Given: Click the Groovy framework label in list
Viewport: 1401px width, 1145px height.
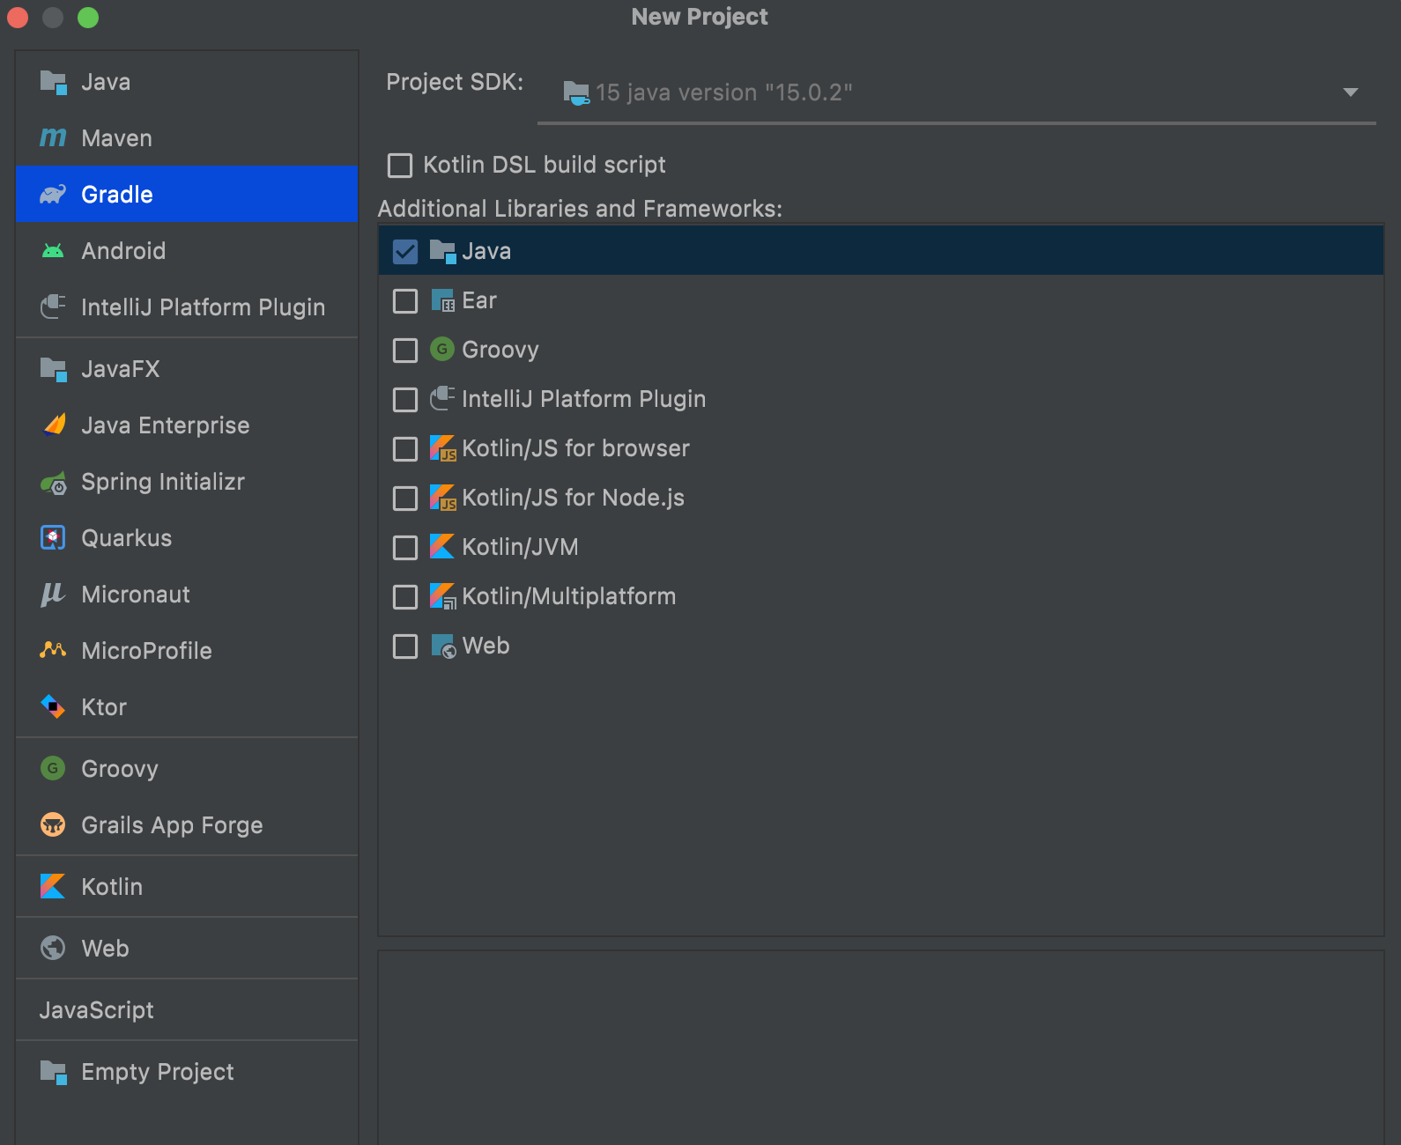Looking at the screenshot, I should click(500, 351).
